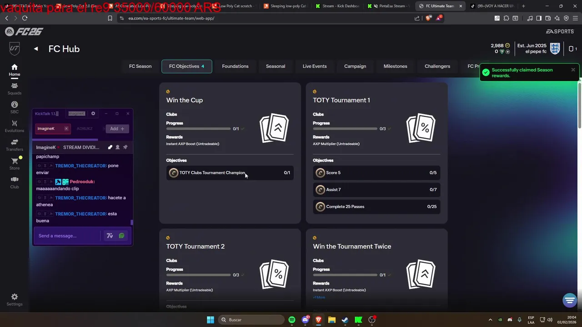Dismiss the Season rewards notification

coord(573,70)
